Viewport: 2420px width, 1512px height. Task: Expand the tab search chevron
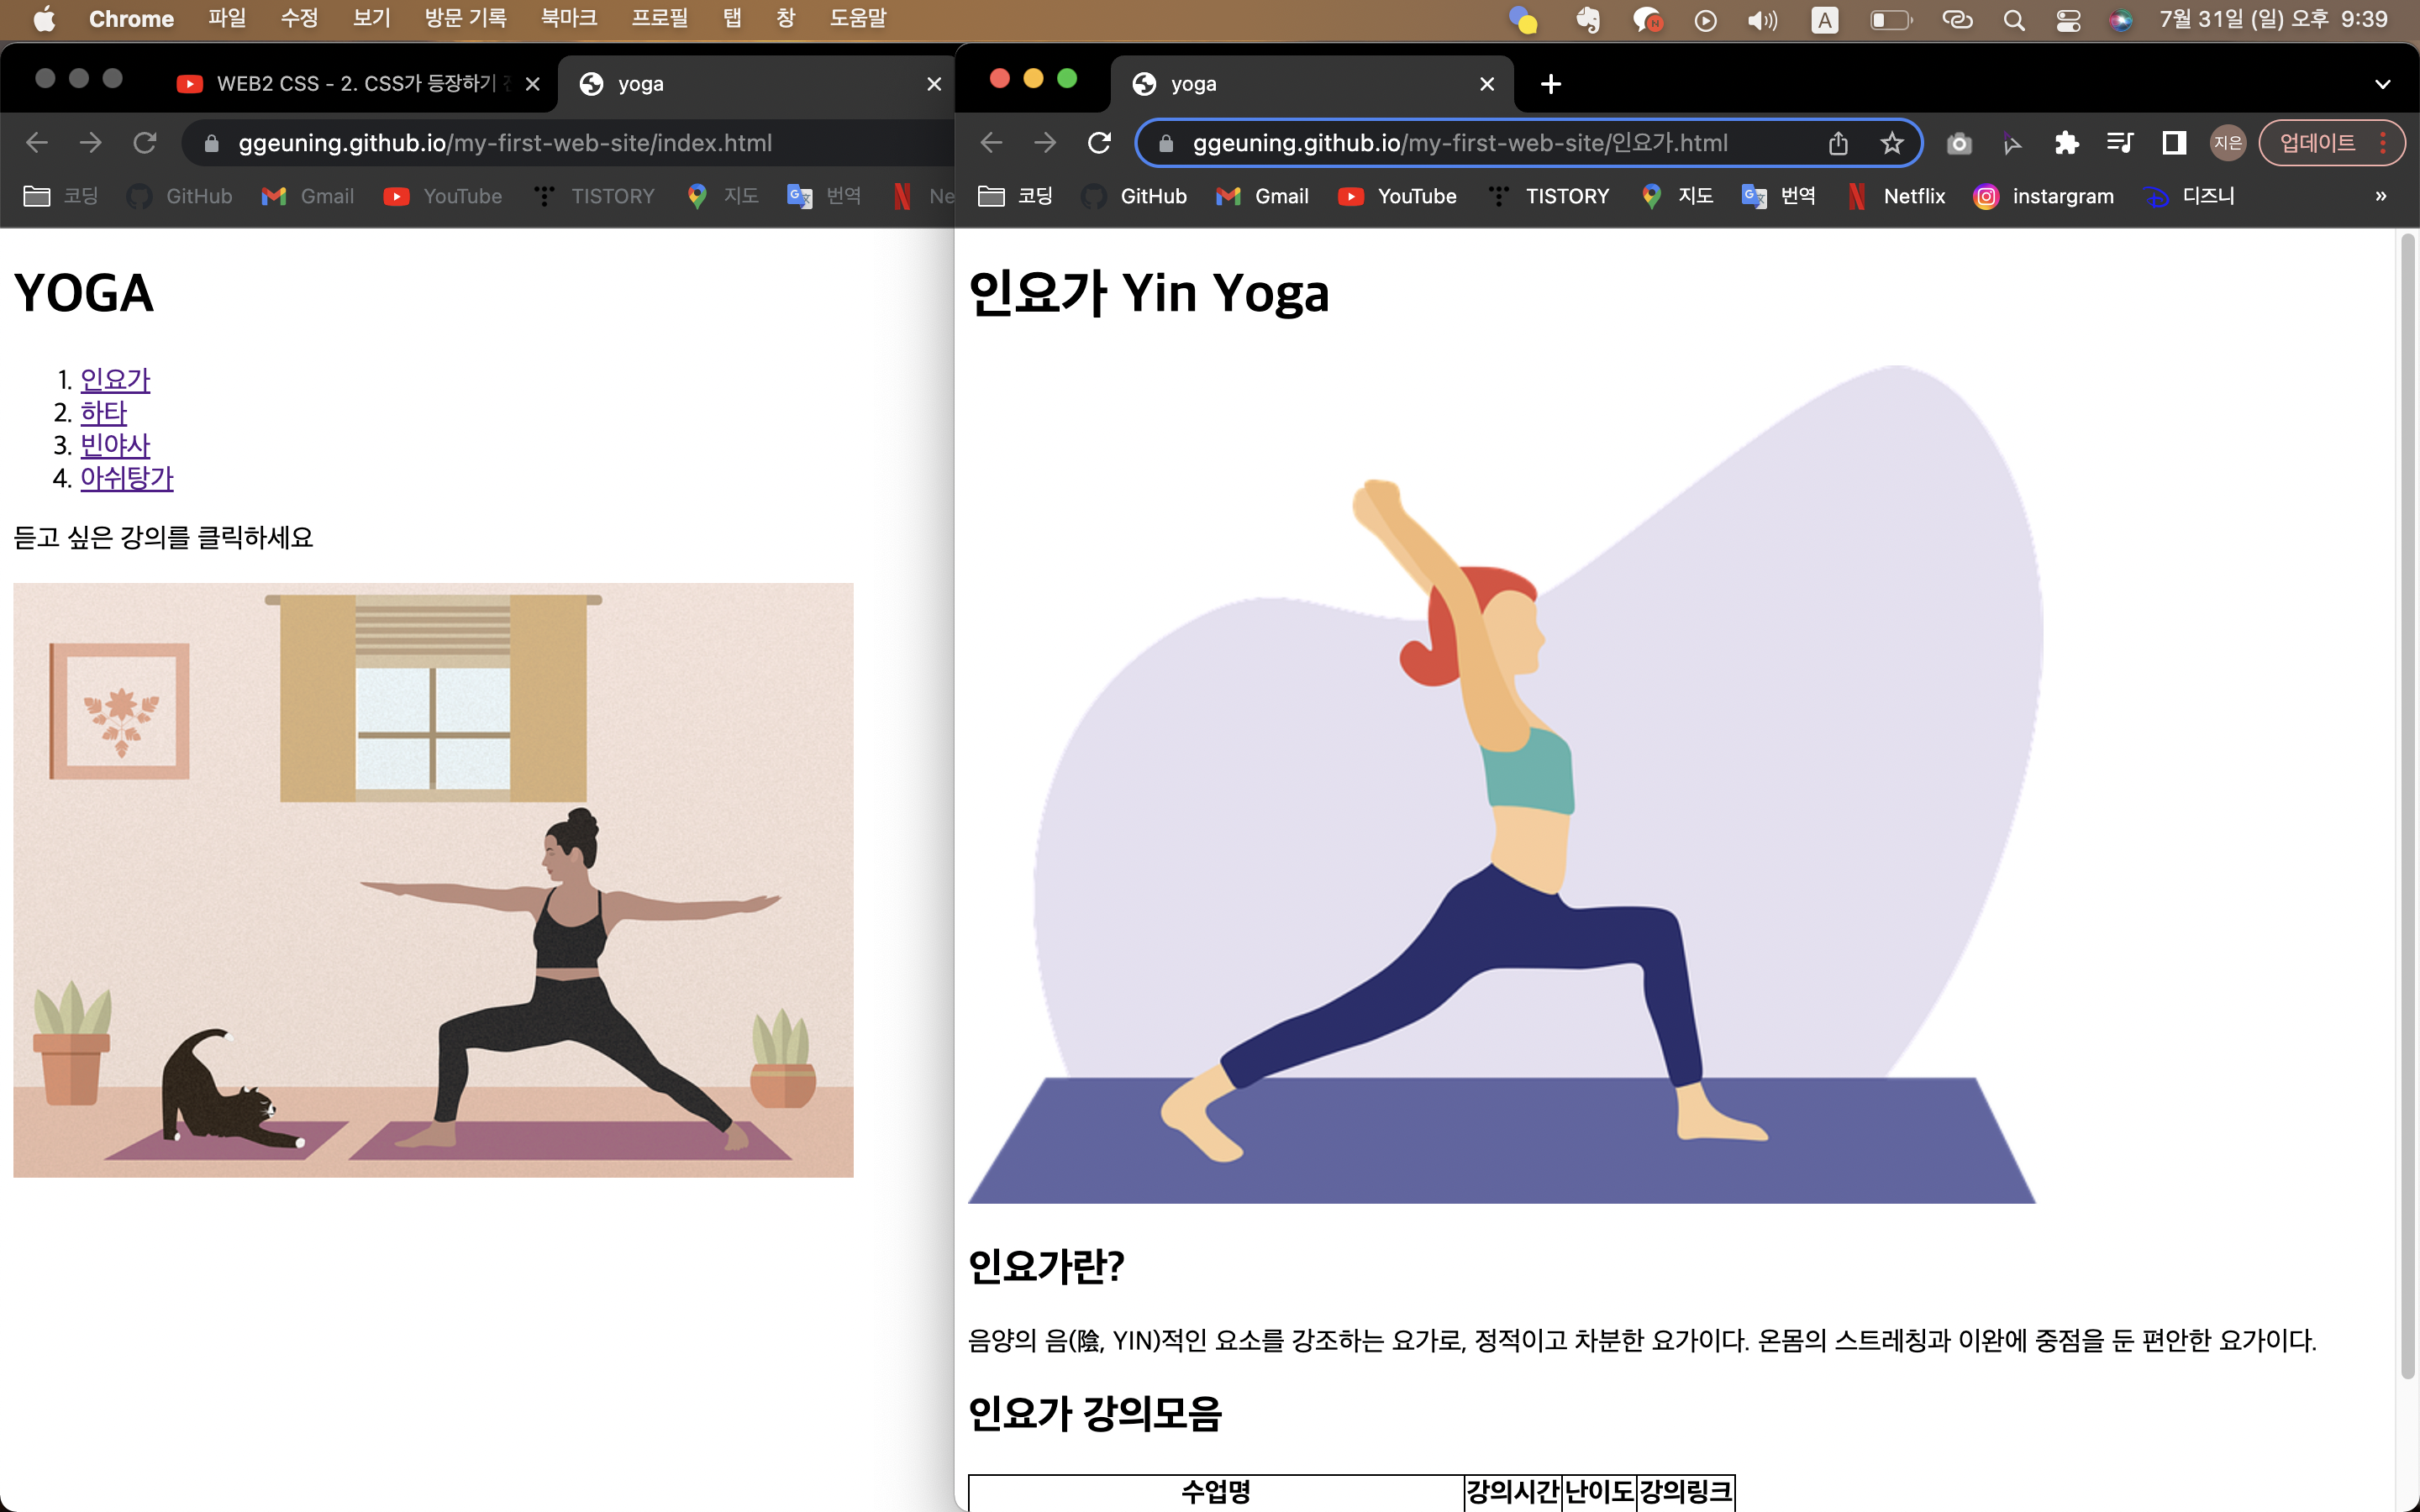coord(2382,84)
